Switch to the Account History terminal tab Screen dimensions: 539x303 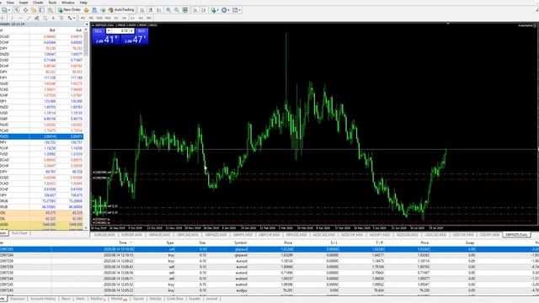(x=43, y=299)
